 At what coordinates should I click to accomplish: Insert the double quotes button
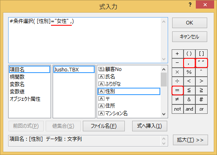[x=201, y=63]
